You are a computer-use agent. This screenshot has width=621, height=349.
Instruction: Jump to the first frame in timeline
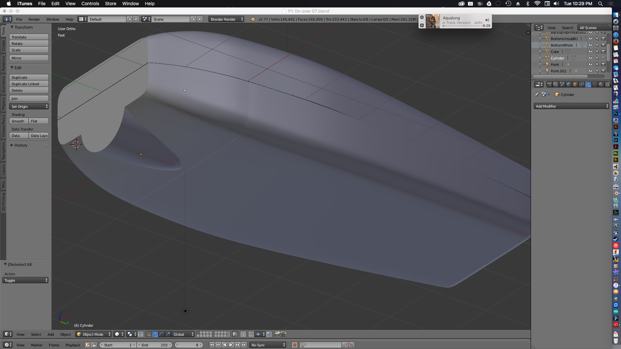(x=212, y=345)
